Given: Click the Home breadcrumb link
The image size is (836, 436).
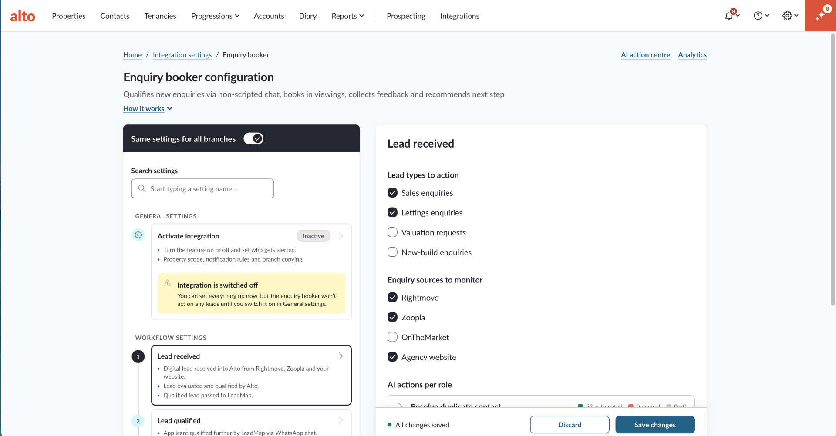Looking at the screenshot, I should (x=132, y=55).
